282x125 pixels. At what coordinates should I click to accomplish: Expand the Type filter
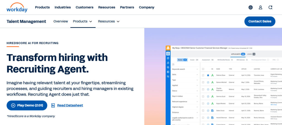(x=185, y=80)
